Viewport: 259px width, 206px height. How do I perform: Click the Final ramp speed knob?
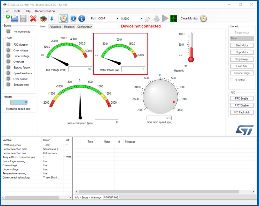click(160, 97)
